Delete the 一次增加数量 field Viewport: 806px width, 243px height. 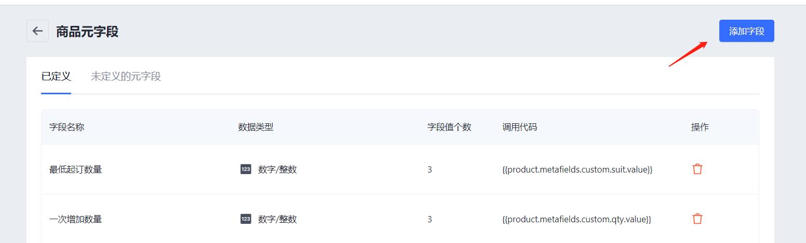[x=697, y=219]
